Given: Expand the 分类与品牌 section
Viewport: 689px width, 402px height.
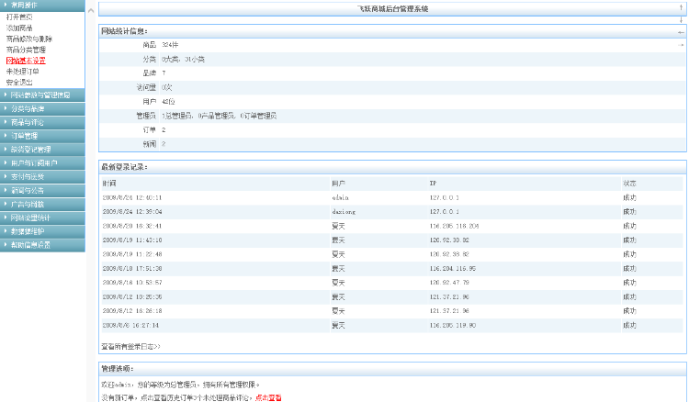Looking at the screenshot, I should coord(42,109).
